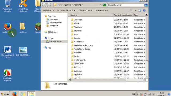Expand the dropdown arrow after Roaming breadcrumb
The width and height of the screenshot is (171, 96).
(82, 5)
